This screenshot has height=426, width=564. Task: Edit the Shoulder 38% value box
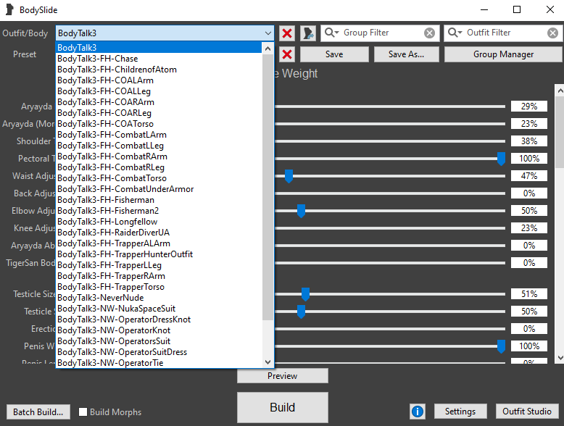click(x=529, y=141)
